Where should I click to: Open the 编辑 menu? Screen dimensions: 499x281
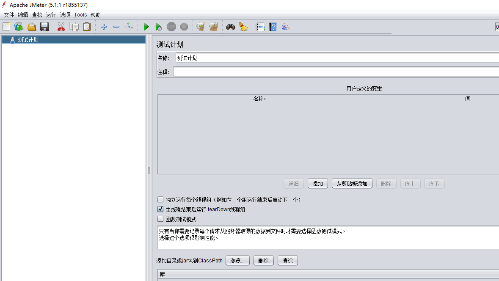coord(23,15)
